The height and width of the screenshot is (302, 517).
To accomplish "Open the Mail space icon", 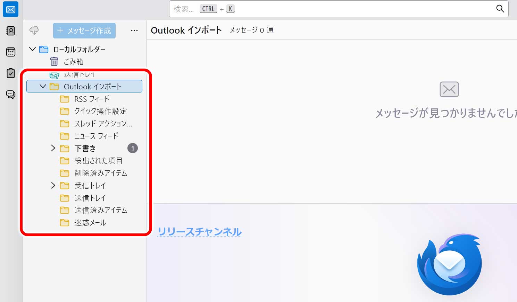I will (x=10, y=9).
